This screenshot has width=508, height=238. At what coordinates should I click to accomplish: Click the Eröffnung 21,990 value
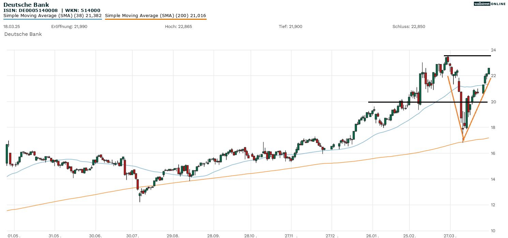pos(69,27)
